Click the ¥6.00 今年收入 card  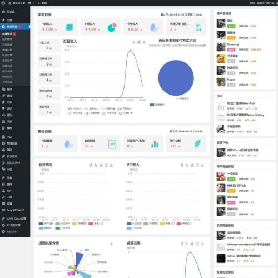pos(143,27)
